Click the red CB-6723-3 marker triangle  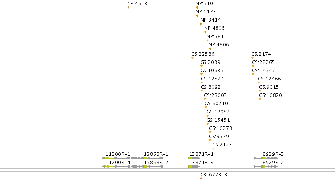201,179
